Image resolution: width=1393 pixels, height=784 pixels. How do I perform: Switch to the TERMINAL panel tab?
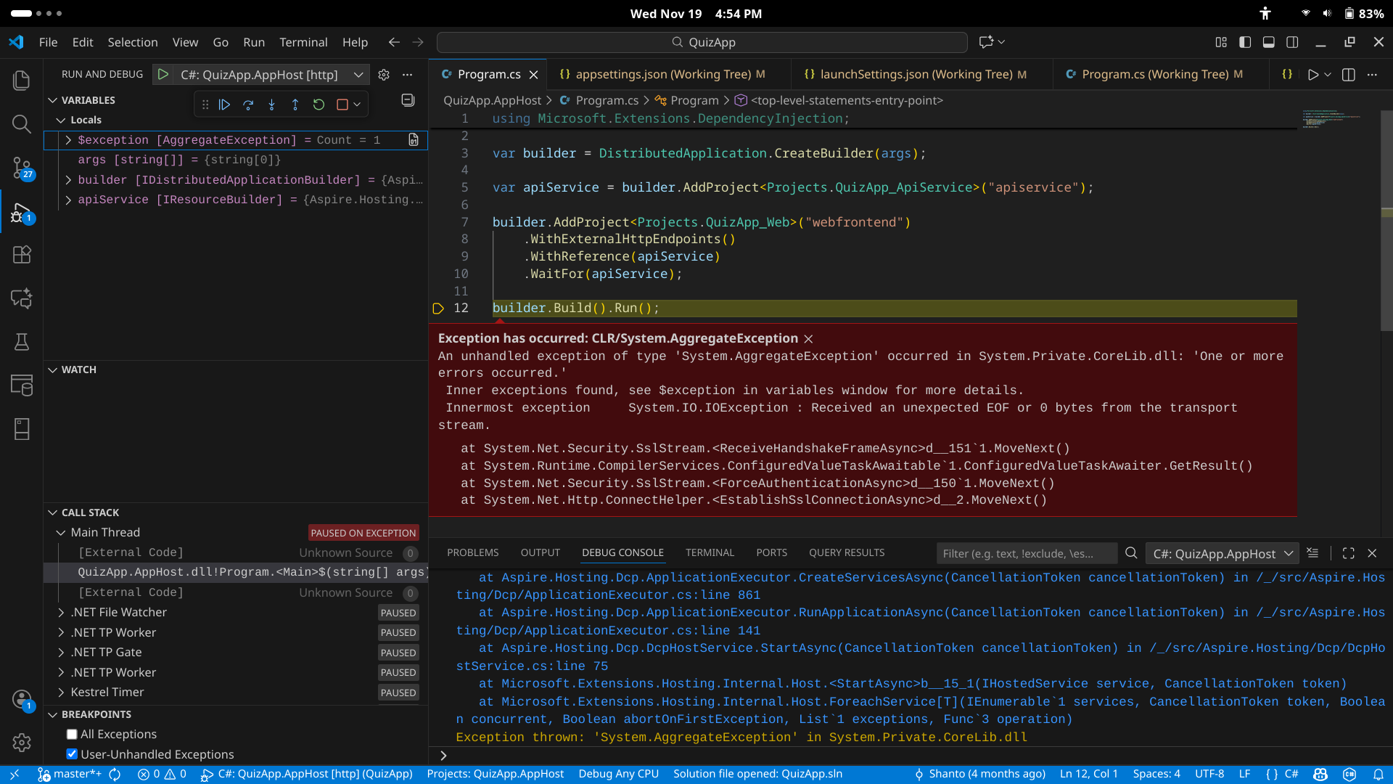(709, 552)
